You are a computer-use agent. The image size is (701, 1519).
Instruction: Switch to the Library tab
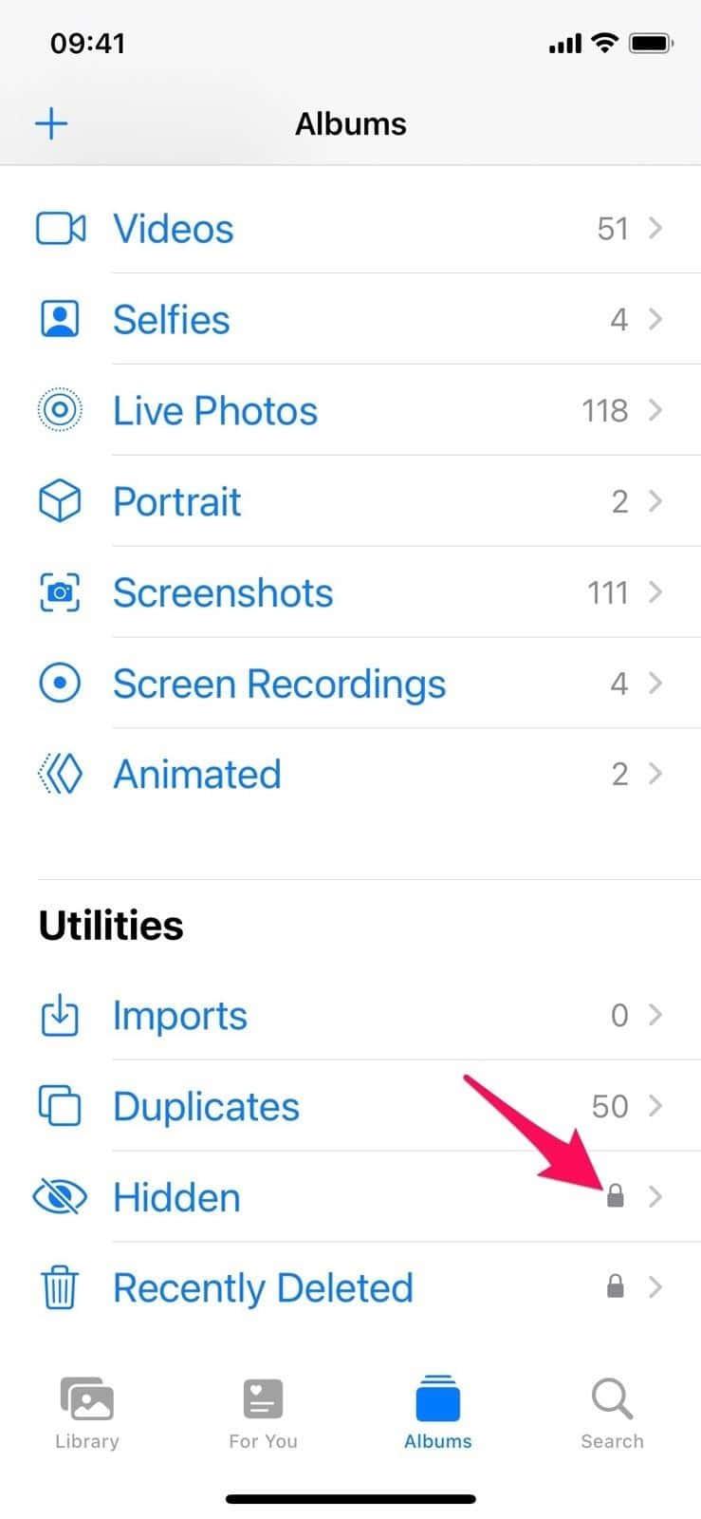86,1414
